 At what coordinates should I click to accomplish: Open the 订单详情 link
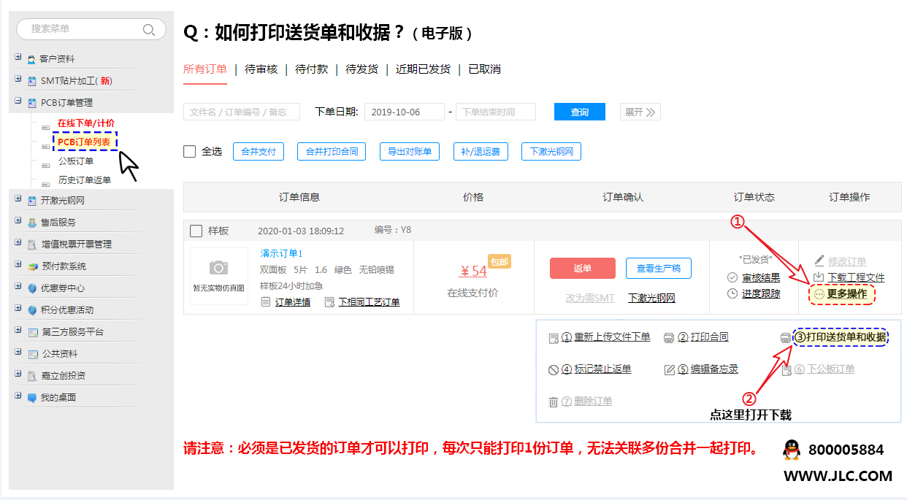coord(292,302)
